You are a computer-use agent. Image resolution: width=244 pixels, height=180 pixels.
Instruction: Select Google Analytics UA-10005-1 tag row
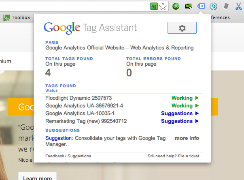point(122,113)
